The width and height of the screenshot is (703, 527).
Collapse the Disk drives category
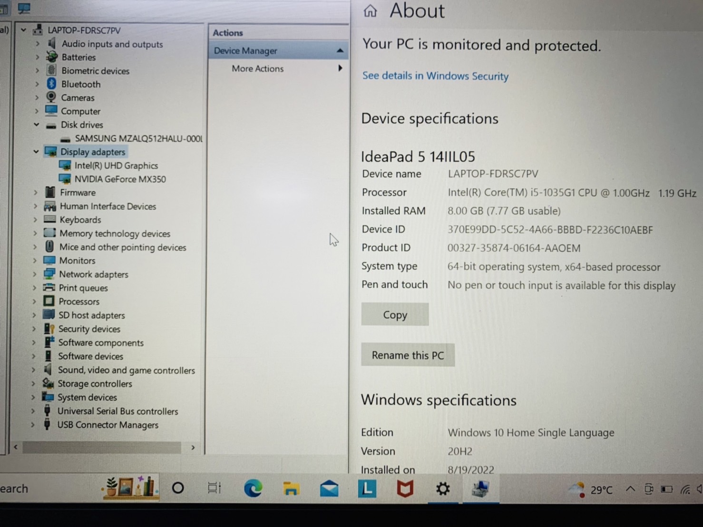point(37,125)
